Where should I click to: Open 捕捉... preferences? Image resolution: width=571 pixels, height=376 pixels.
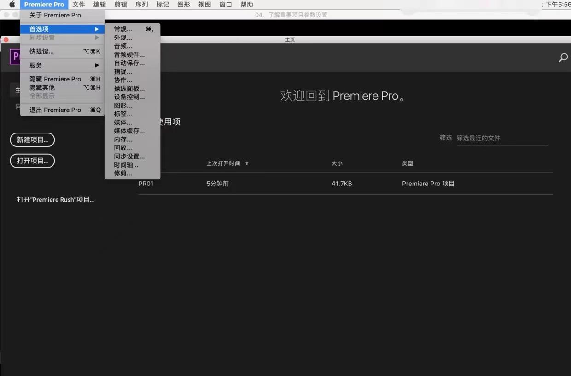click(x=133, y=72)
